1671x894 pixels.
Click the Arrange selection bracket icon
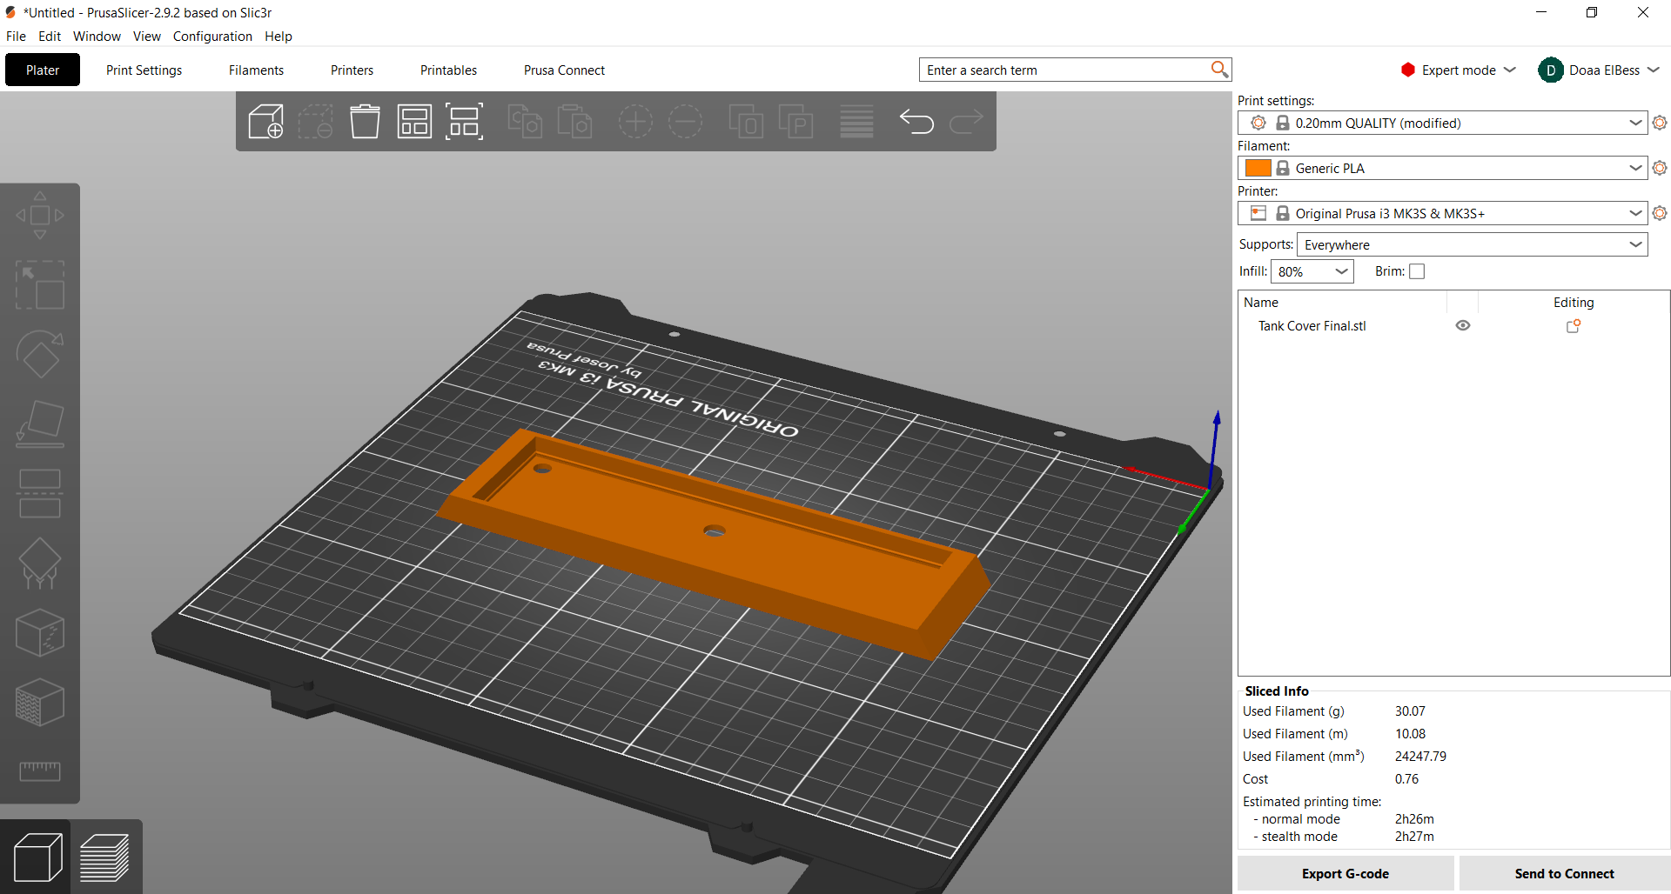pos(464,122)
